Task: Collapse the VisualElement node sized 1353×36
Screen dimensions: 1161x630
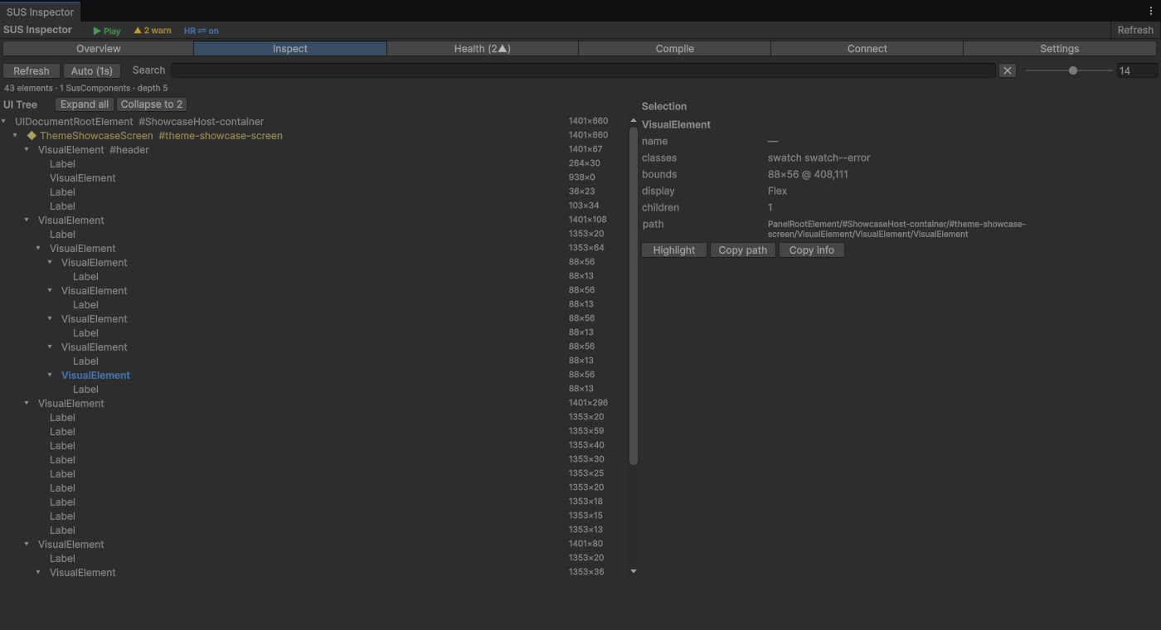Action: coord(38,572)
